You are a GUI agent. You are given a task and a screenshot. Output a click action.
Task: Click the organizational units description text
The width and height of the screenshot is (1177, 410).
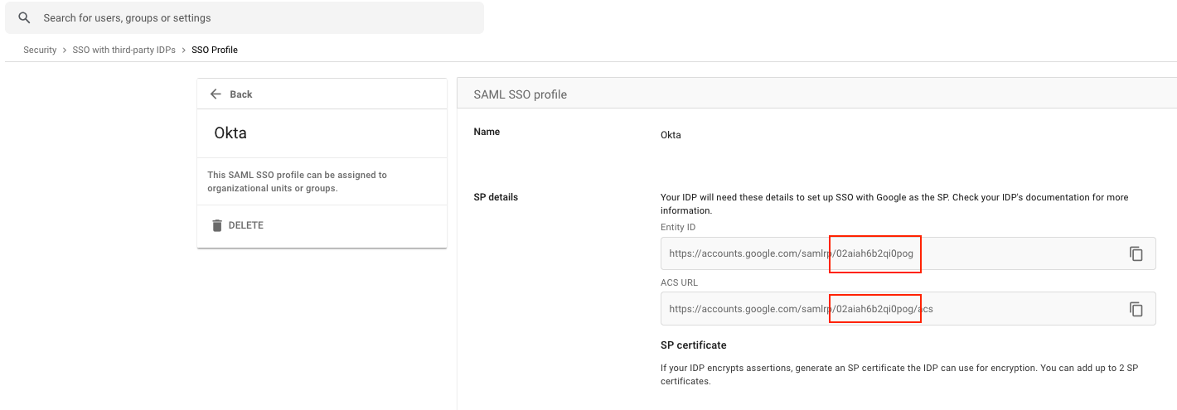pyautogui.click(x=297, y=181)
